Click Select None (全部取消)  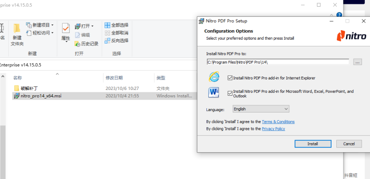[116, 33]
